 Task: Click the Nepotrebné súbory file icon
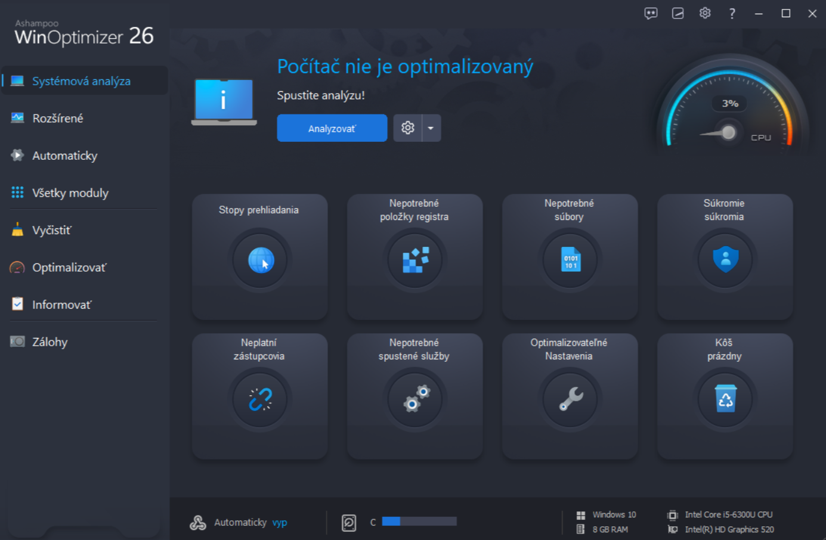pos(571,260)
